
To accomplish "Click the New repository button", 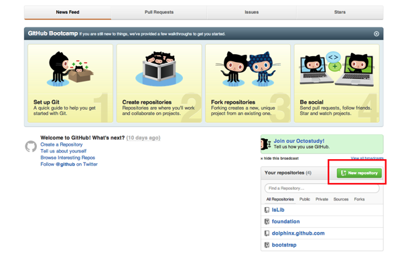I will [x=359, y=173].
